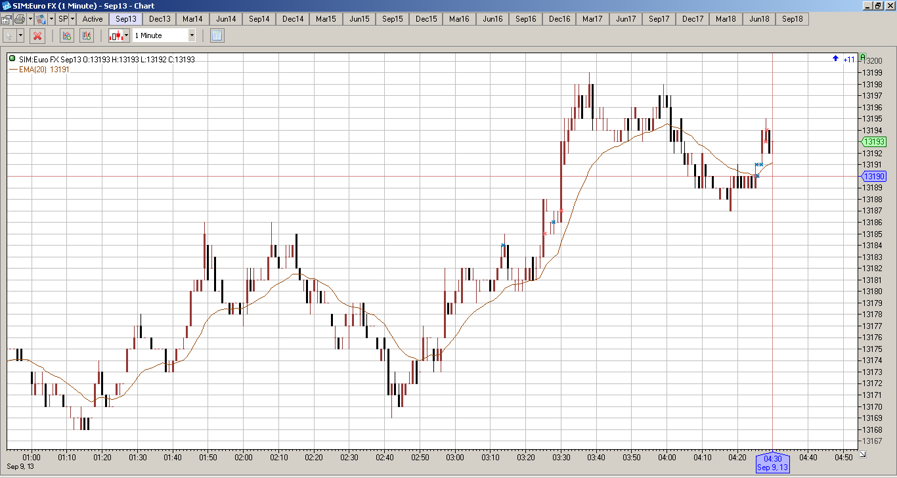Click the Mar18 contract tab

(x=726, y=19)
